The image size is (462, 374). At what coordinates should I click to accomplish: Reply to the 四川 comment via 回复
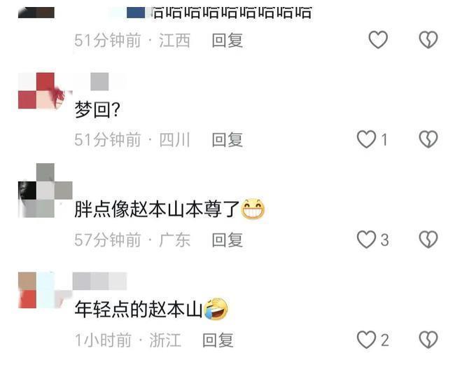click(227, 139)
